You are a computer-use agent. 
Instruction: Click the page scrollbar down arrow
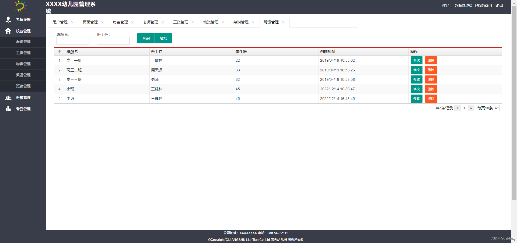[514, 240]
